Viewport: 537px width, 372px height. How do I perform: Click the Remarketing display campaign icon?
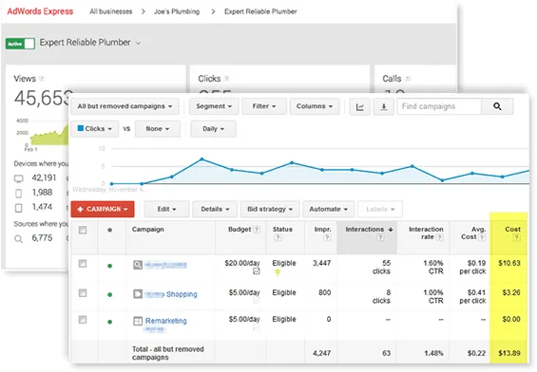[x=138, y=321]
